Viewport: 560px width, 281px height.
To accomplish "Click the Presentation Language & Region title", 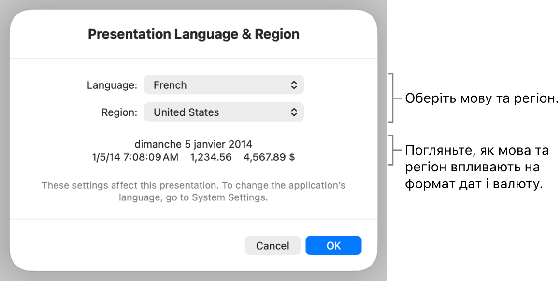I will tap(193, 34).
